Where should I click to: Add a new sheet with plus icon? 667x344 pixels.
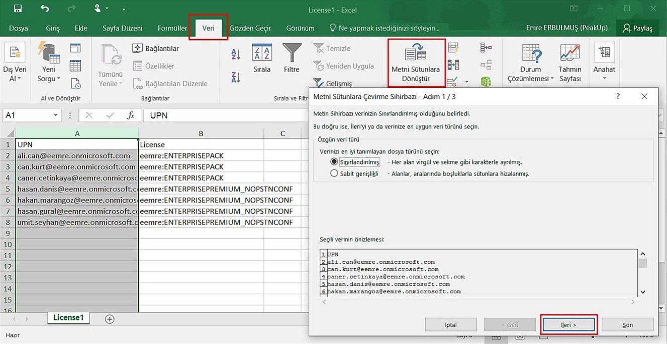point(110,319)
